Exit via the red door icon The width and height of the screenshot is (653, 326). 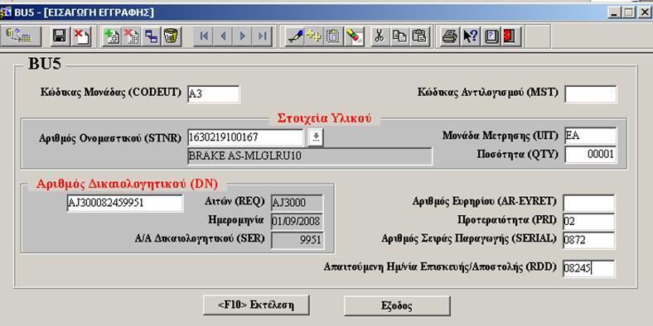point(510,36)
